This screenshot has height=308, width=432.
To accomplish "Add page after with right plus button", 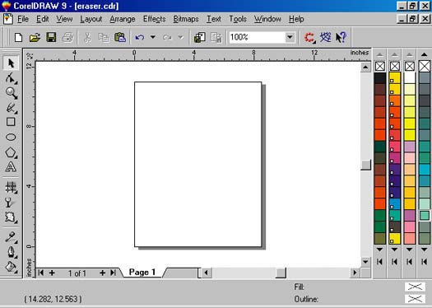I will point(103,273).
